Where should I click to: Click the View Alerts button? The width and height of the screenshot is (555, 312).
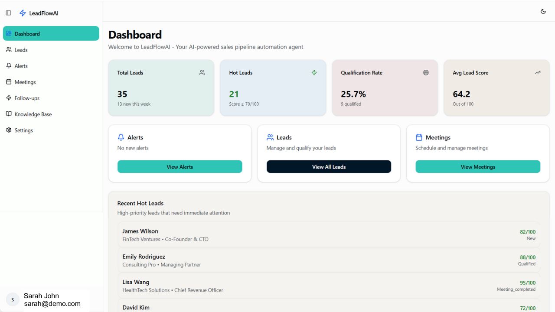pyautogui.click(x=180, y=166)
